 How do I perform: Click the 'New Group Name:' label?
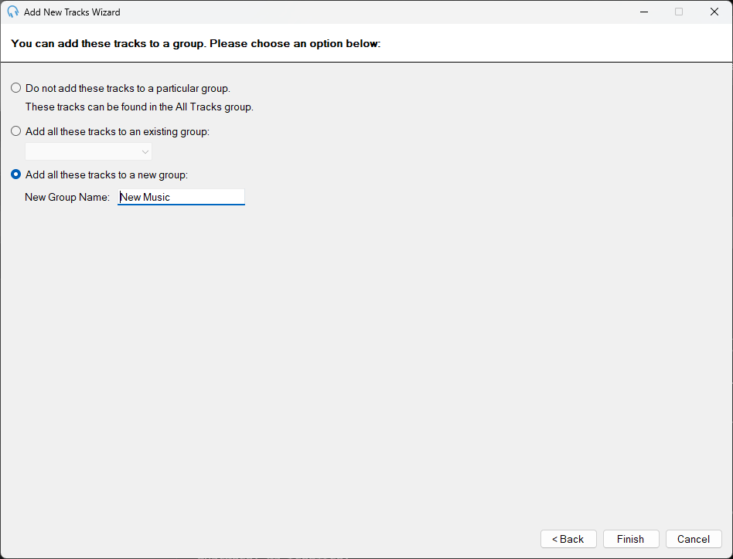(67, 197)
